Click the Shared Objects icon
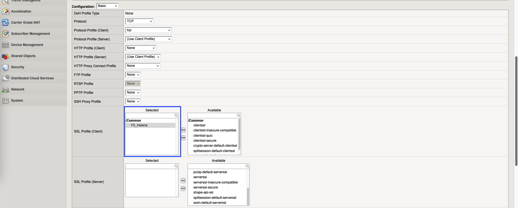Screen dimensions: 518x208 pyautogui.click(x=6, y=56)
